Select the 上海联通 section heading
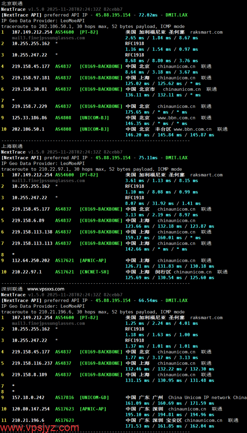The image size is (247, 433). click(x=12, y=146)
